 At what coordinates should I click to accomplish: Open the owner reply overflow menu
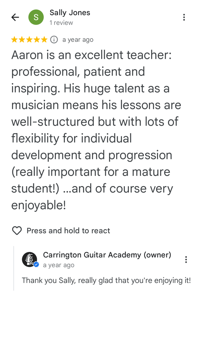(x=186, y=259)
